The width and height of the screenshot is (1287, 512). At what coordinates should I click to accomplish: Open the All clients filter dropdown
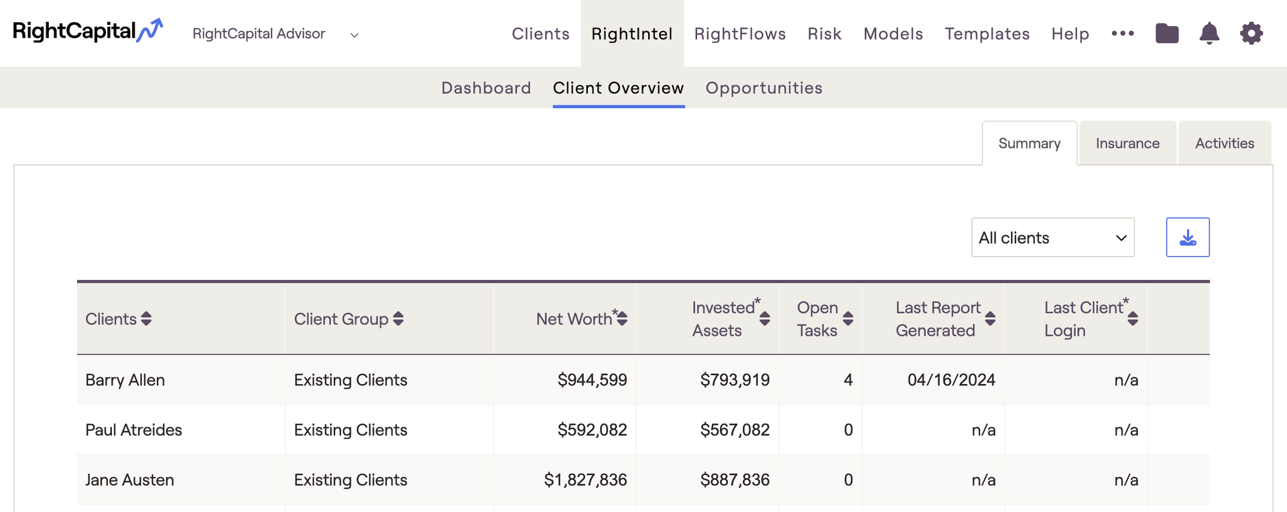[x=1053, y=237]
